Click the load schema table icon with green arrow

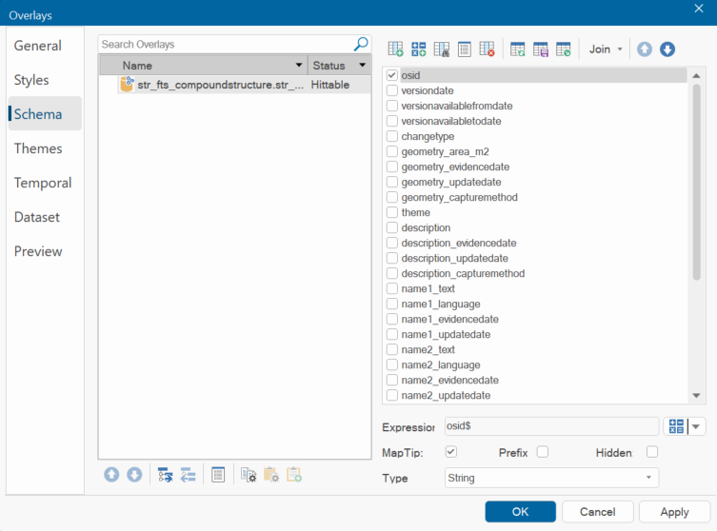click(x=564, y=49)
